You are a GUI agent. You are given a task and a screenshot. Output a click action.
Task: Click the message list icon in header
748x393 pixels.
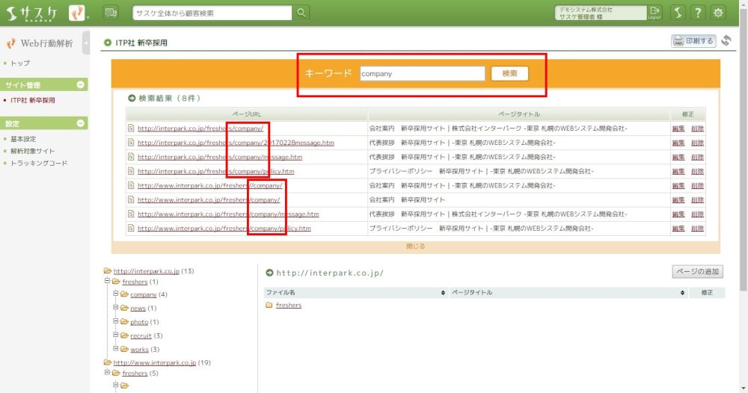tap(111, 13)
